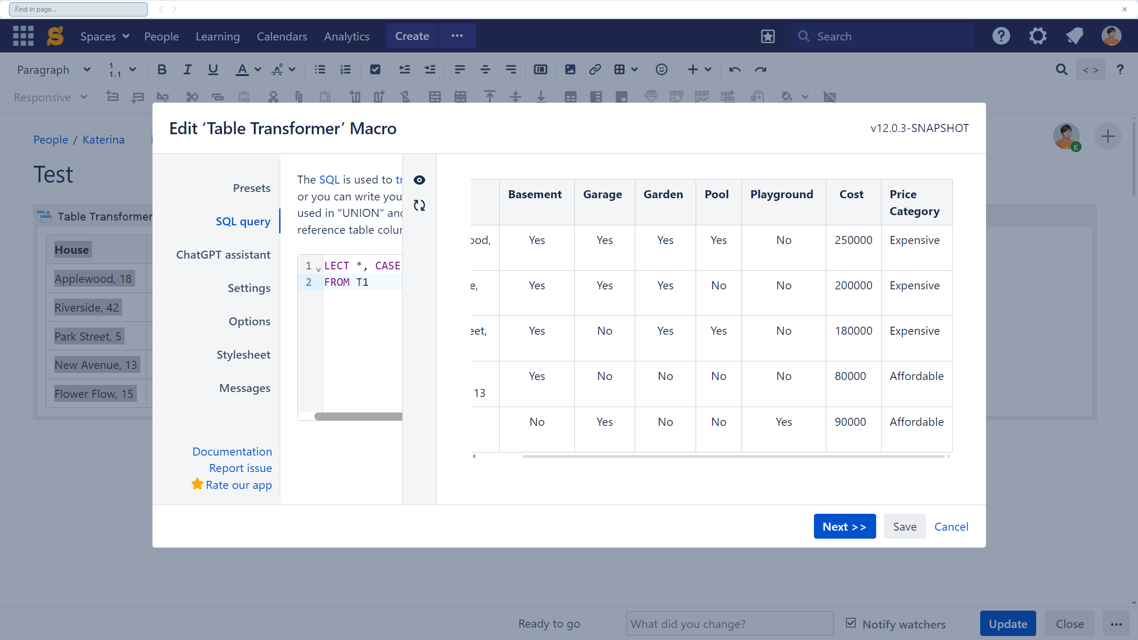Open the Spaces dropdown menu
1138x640 pixels.
(x=104, y=36)
